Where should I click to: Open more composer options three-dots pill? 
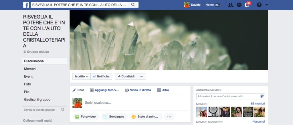169,117
